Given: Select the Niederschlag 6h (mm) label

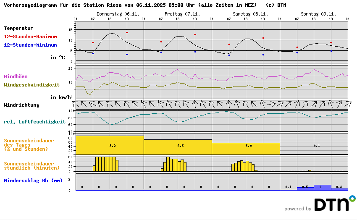Looking at the screenshot, I should click(33, 181).
